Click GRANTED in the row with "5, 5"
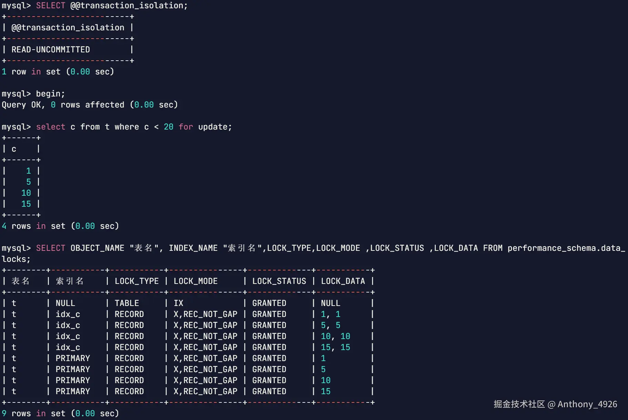 click(x=269, y=325)
